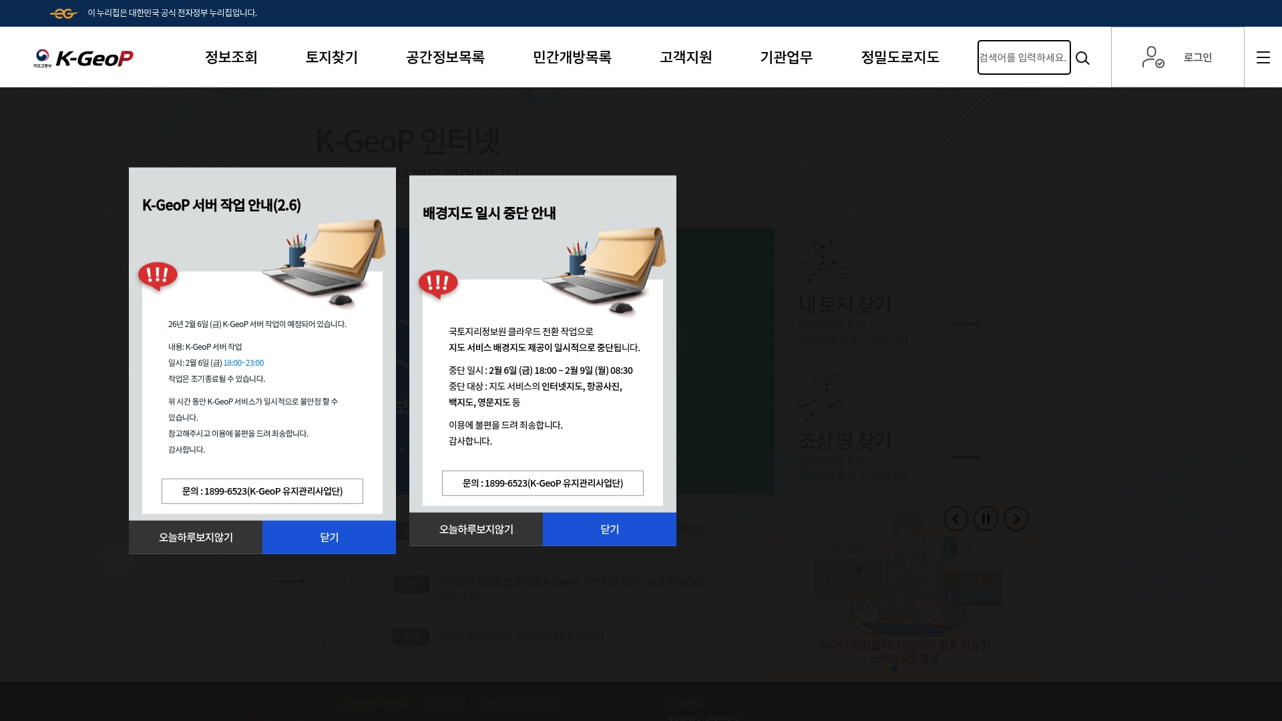Click the search input field

pyautogui.click(x=1024, y=57)
